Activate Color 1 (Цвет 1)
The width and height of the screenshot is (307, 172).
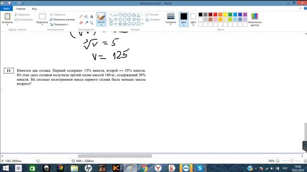point(184,19)
